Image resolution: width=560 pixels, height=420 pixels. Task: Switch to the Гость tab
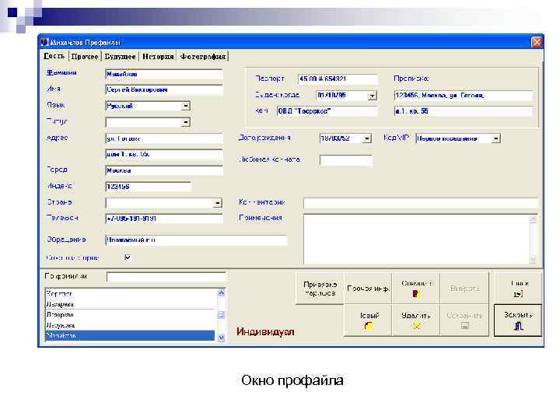tap(54, 56)
